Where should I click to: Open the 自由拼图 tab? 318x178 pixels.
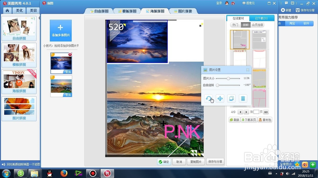point(99,11)
